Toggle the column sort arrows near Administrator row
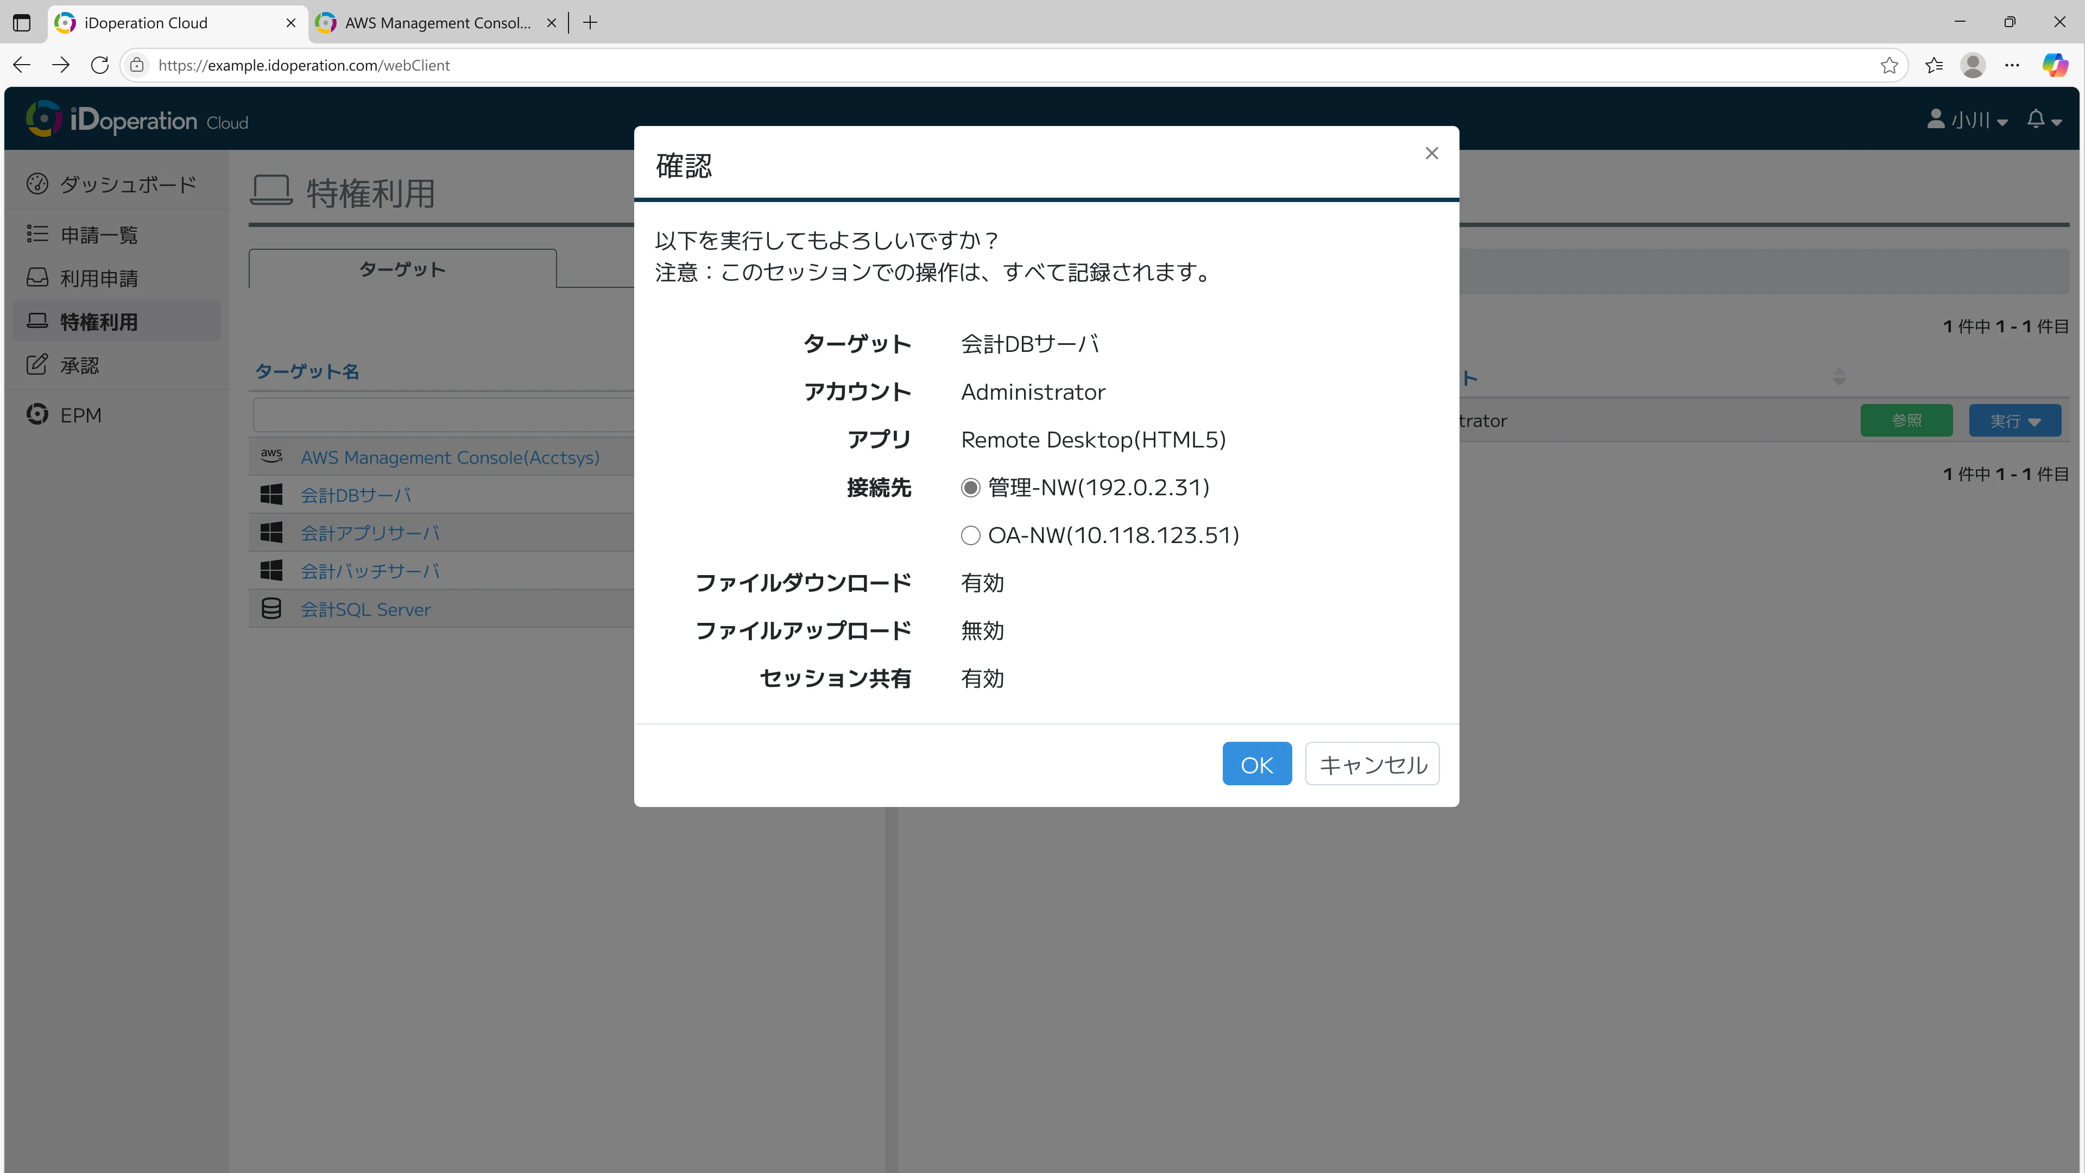 tap(1841, 376)
